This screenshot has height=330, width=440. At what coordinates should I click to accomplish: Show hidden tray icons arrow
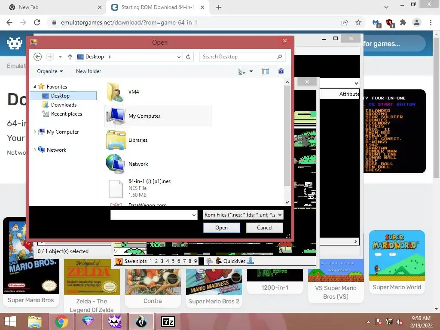click(x=368, y=322)
